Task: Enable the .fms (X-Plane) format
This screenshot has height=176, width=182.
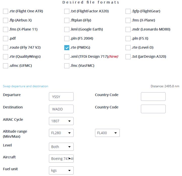Action: [x=128, y=20]
